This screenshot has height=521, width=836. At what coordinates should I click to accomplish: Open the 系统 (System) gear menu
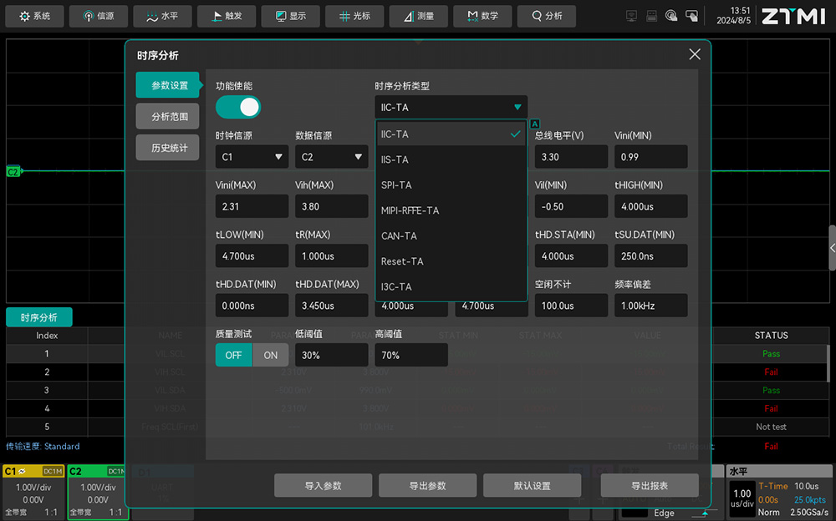pyautogui.click(x=35, y=16)
